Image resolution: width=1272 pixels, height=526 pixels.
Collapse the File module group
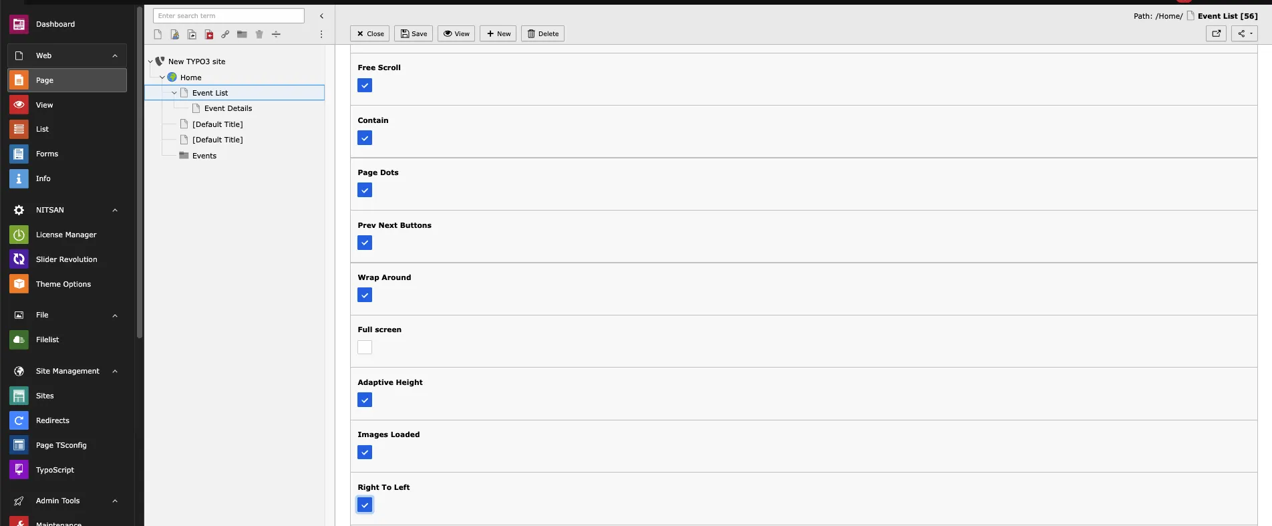click(115, 315)
